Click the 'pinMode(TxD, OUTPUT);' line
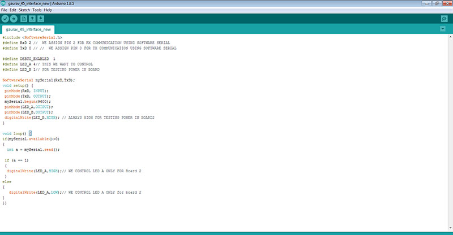 click(27, 96)
